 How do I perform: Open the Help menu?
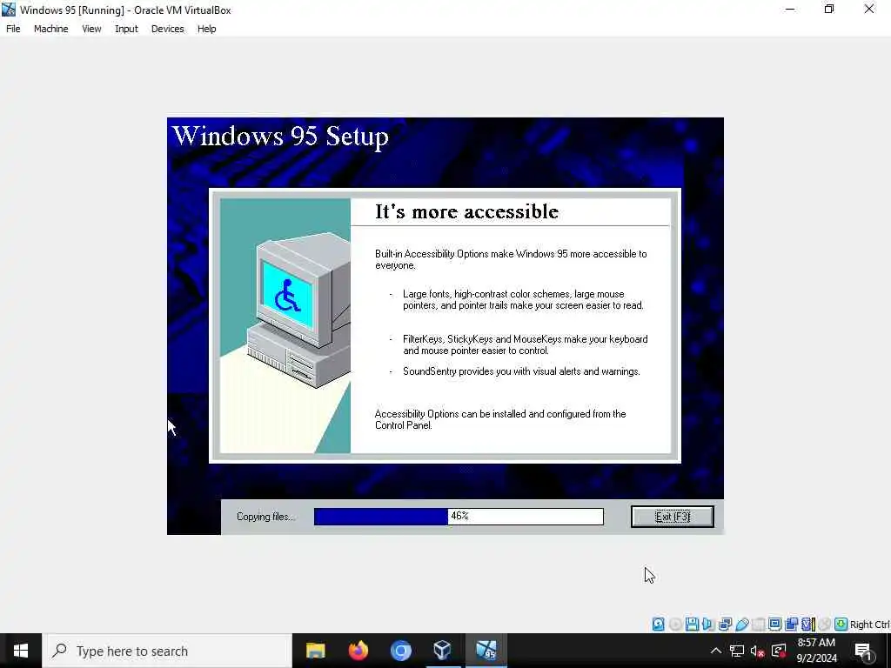pyautogui.click(x=207, y=29)
